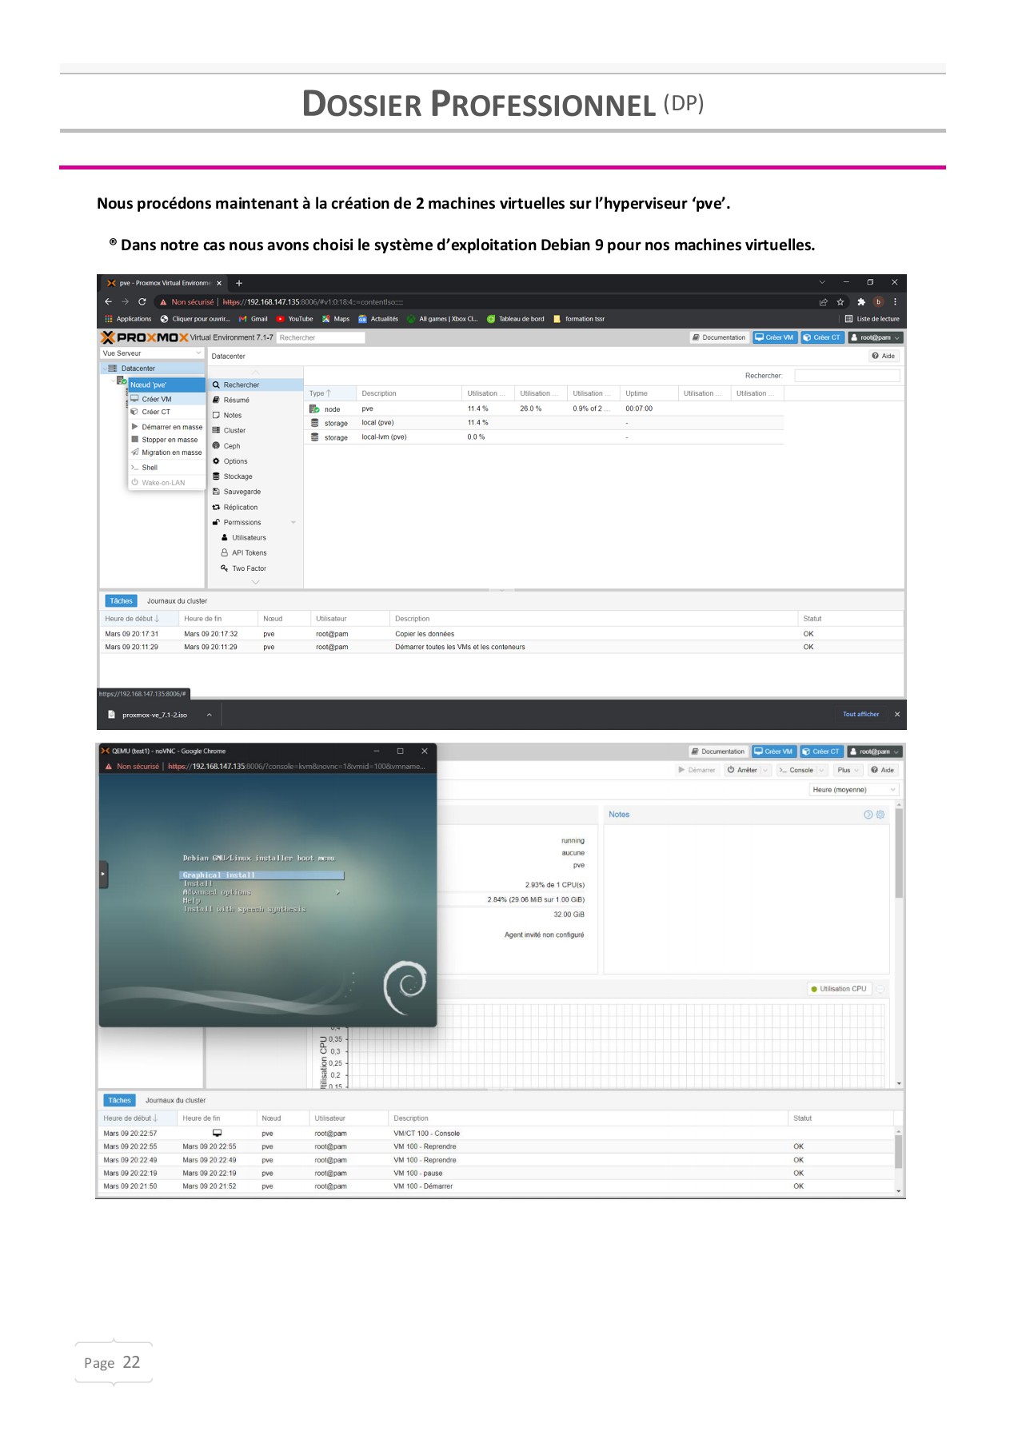Viewport: 1018px width, 1439px height.
Task: Open Shell from the node context menu
Action: (x=150, y=468)
